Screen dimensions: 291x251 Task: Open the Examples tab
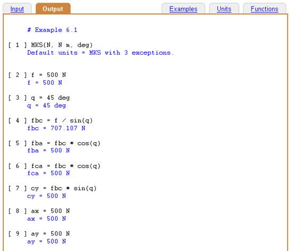point(183,9)
